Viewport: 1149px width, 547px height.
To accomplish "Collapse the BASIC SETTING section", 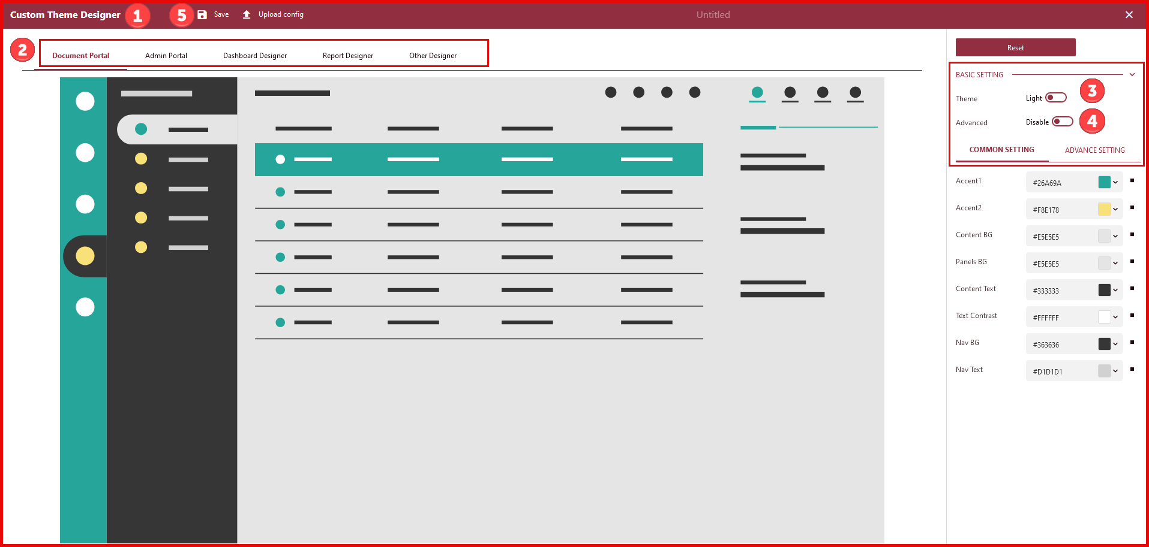I will 1133,74.
